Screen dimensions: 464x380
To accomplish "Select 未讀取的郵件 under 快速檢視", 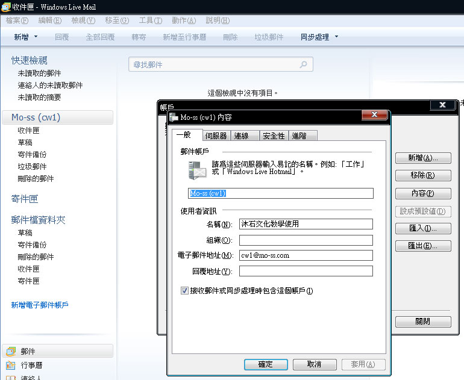I will click(x=39, y=73).
